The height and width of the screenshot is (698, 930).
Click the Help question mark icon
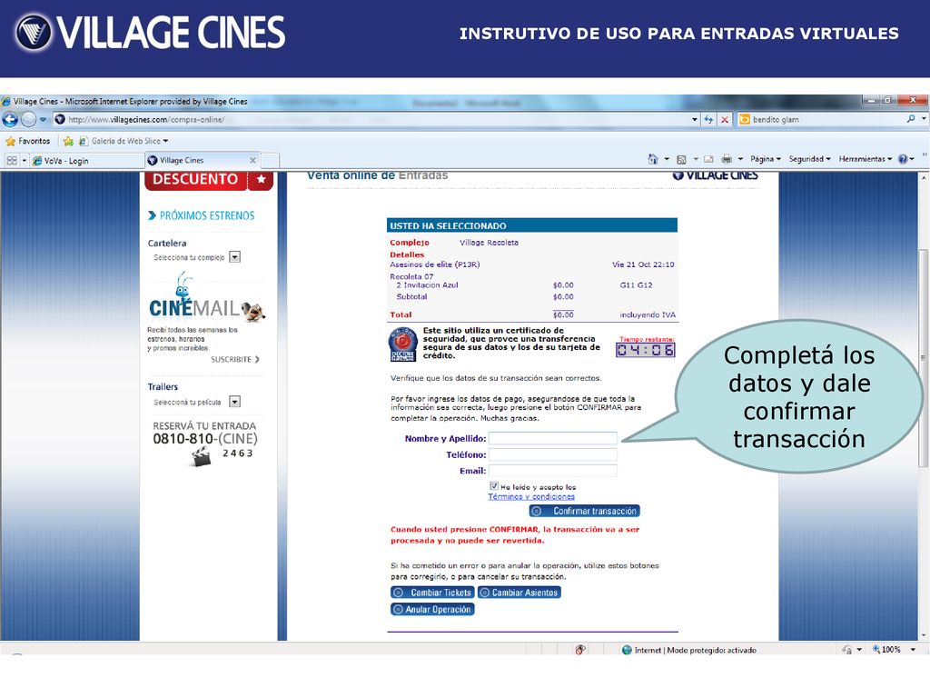point(903,159)
